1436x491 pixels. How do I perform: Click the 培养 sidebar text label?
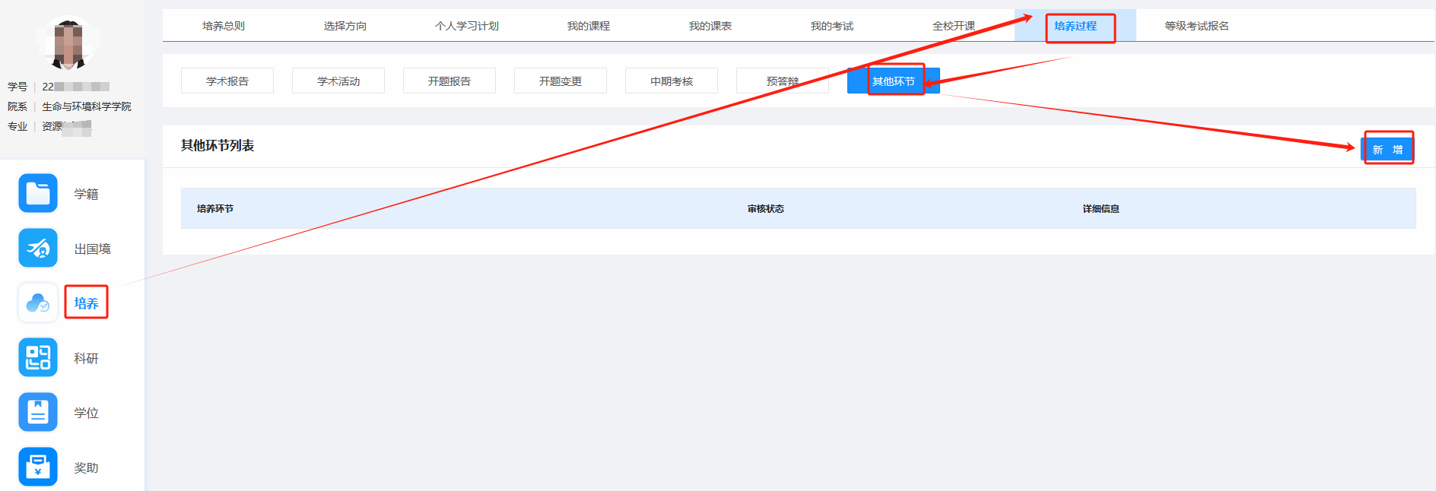(x=87, y=303)
